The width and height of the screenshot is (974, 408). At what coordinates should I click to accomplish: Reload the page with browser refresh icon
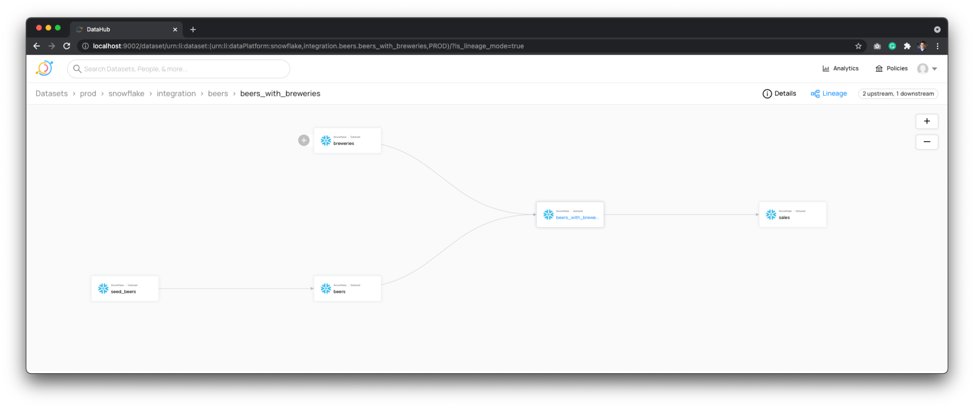67,46
